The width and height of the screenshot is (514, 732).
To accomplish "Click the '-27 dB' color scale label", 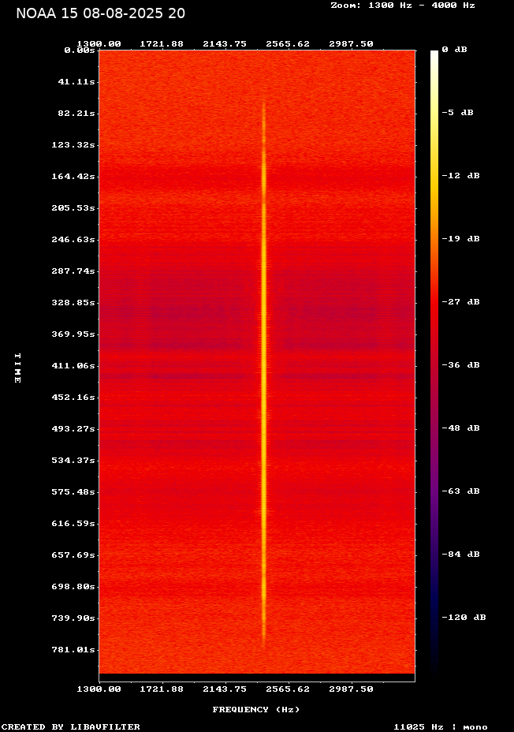I will point(461,302).
